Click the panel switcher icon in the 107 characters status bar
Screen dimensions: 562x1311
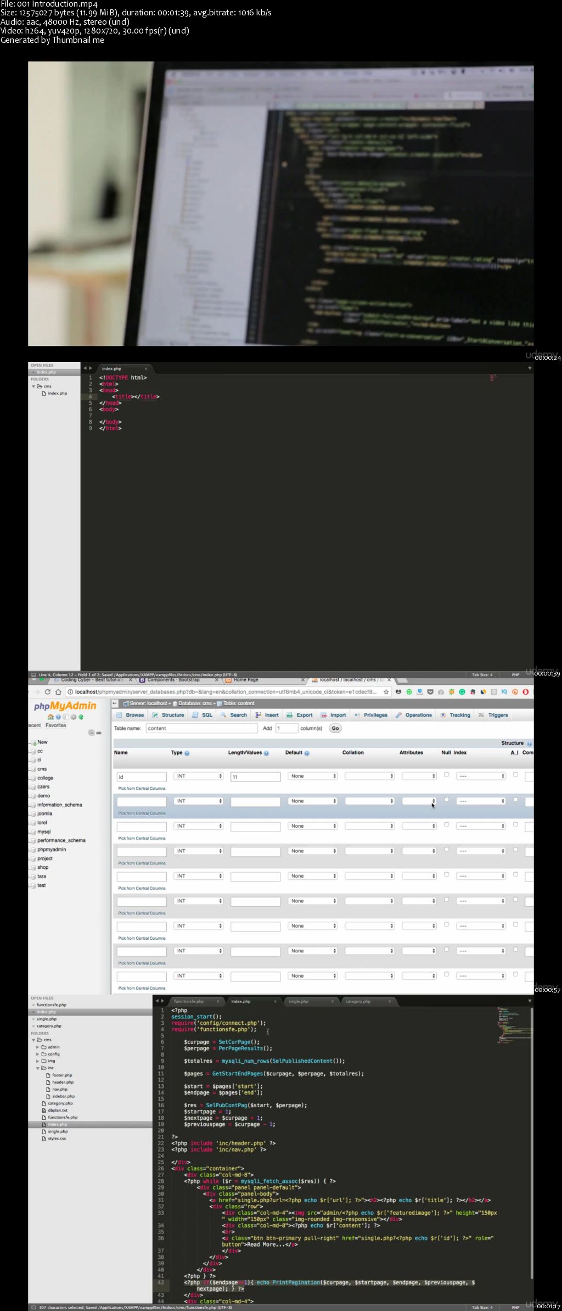33,1307
